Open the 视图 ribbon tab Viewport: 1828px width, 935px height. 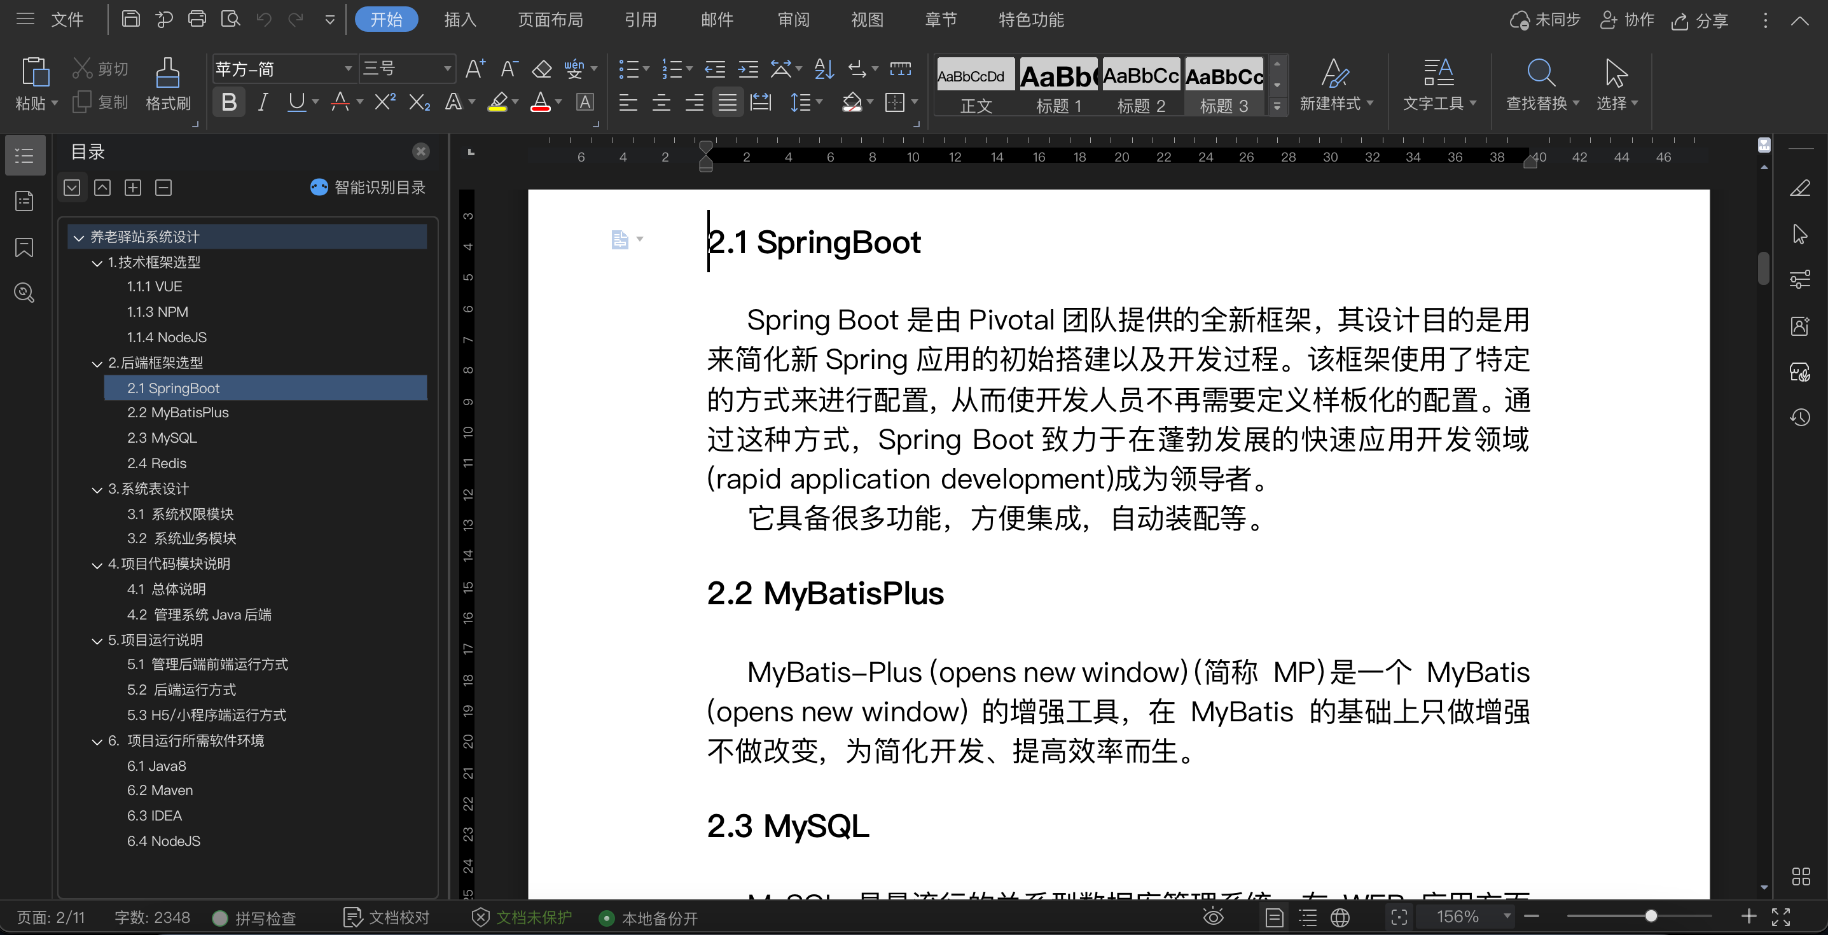(x=866, y=19)
